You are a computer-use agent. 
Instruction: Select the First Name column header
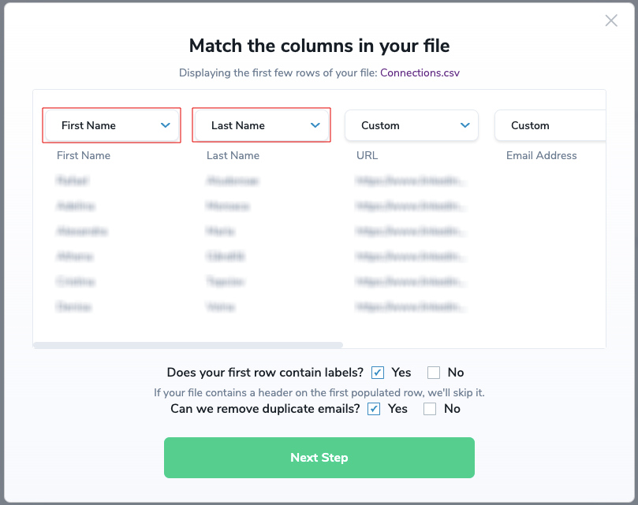[x=83, y=155]
